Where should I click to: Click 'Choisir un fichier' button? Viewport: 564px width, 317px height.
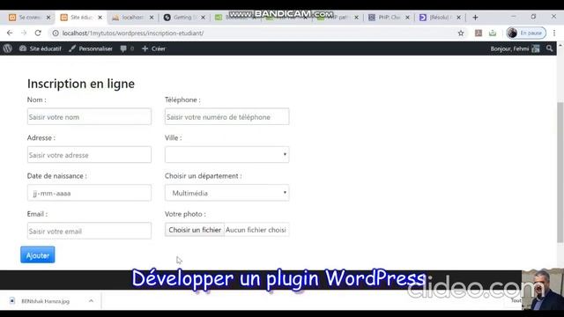195,230
